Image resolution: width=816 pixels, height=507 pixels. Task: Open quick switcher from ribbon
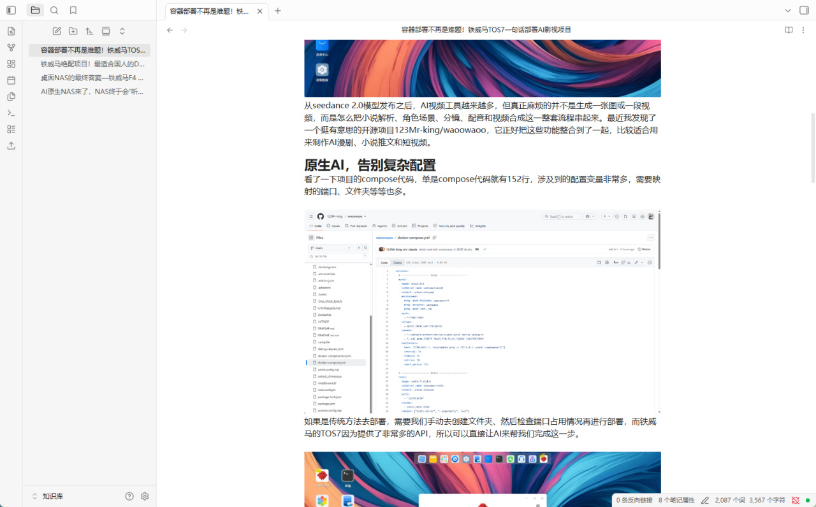coord(11,31)
